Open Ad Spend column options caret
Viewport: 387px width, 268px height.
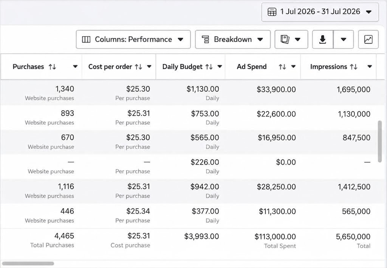click(293, 67)
